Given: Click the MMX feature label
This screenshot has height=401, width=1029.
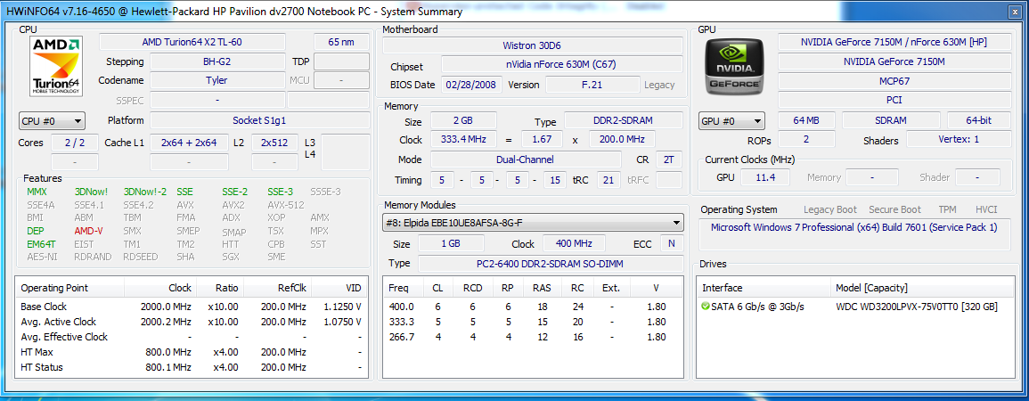Looking at the screenshot, I should 37,192.
